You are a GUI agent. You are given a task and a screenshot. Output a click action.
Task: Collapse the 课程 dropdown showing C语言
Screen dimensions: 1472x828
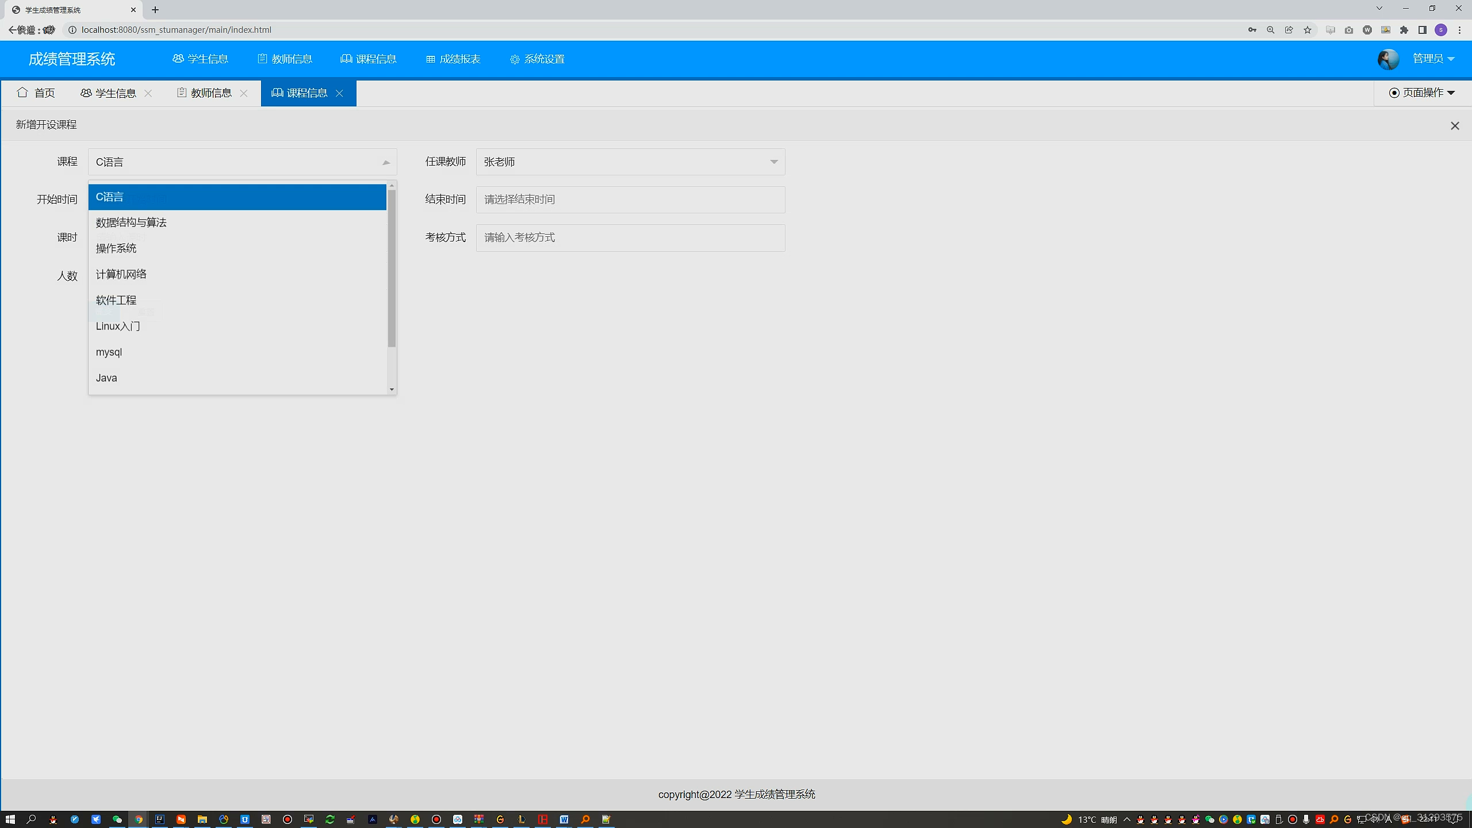pos(242,162)
